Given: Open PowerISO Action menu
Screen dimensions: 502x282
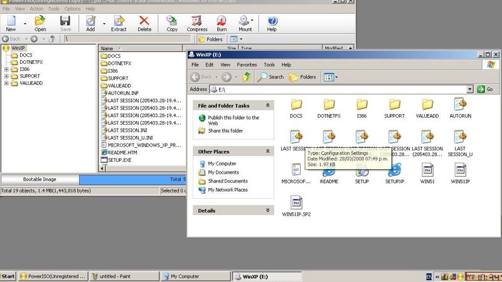Looking at the screenshot, I should coord(36,9).
